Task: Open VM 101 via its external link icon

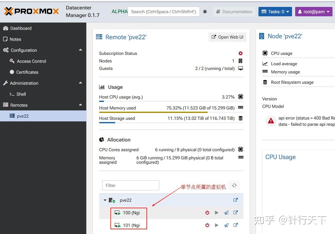Action: (235, 225)
